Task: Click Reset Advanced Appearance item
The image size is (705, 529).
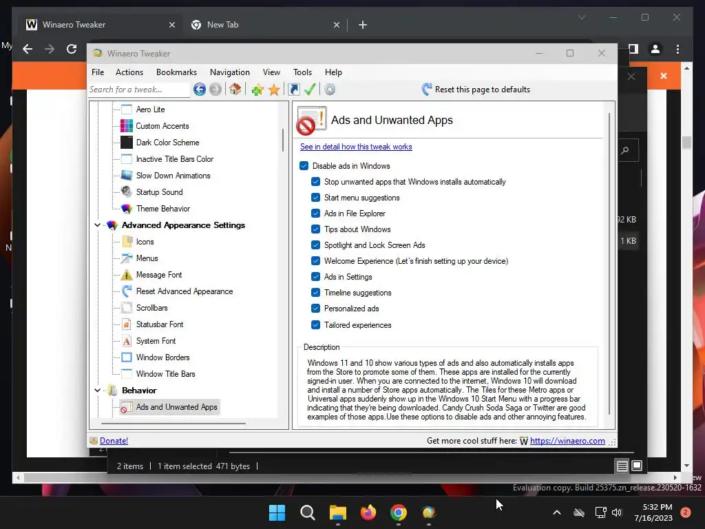Action: (x=185, y=291)
